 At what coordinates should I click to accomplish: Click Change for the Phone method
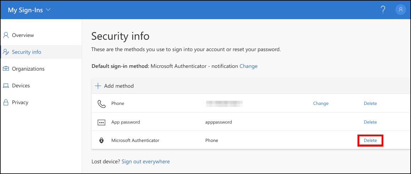coord(321,103)
